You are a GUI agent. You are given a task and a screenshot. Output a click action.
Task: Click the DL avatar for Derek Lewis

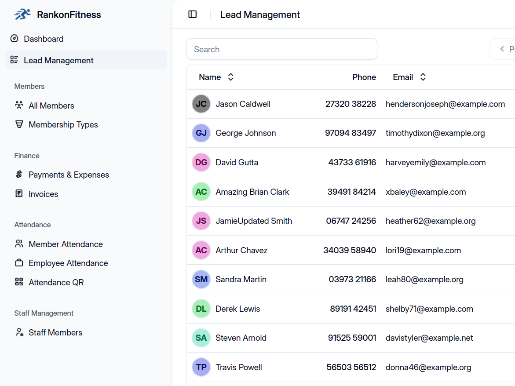click(x=201, y=309)
